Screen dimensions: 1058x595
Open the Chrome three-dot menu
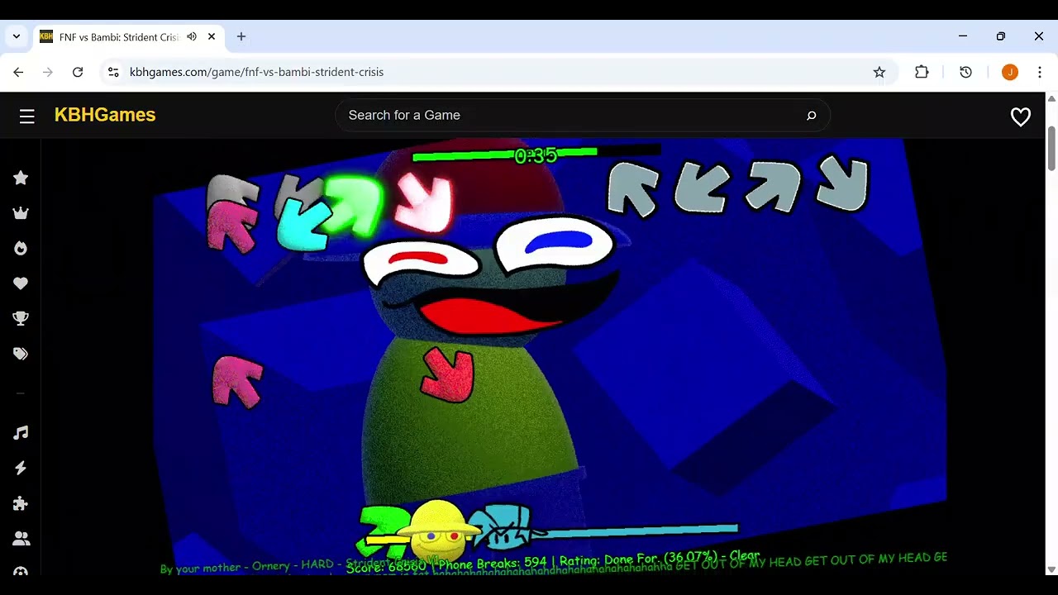(1040, 72)
